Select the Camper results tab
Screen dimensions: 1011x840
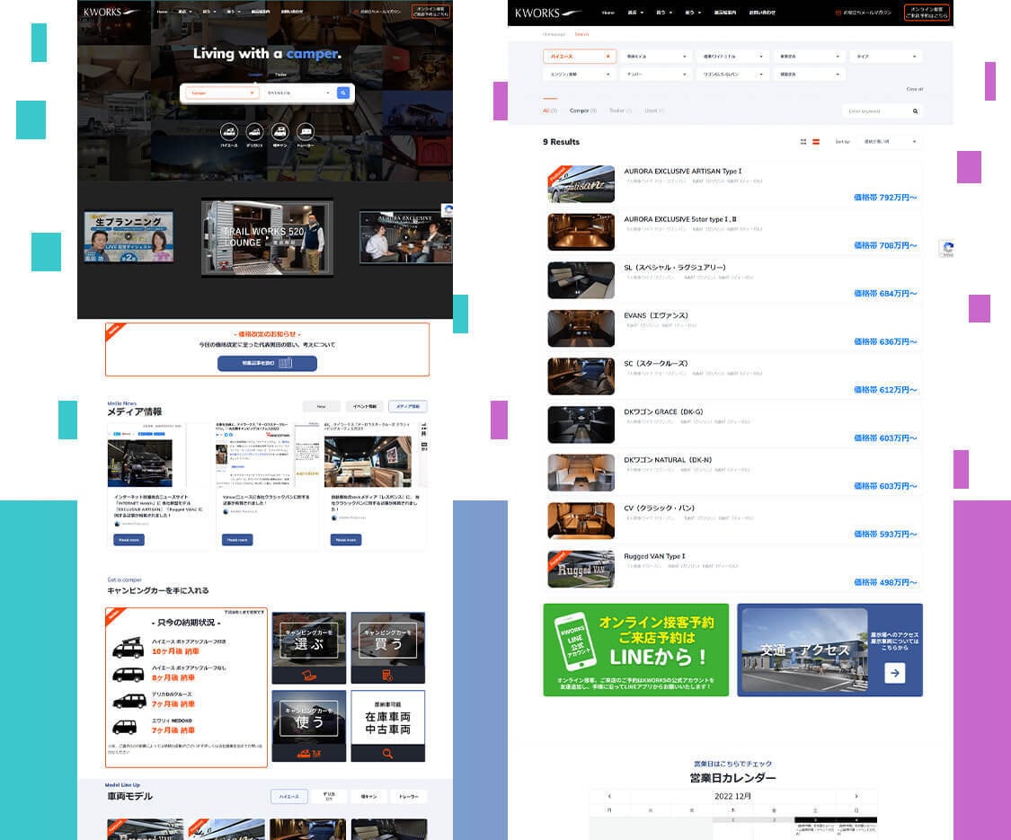tap(583, 111)
